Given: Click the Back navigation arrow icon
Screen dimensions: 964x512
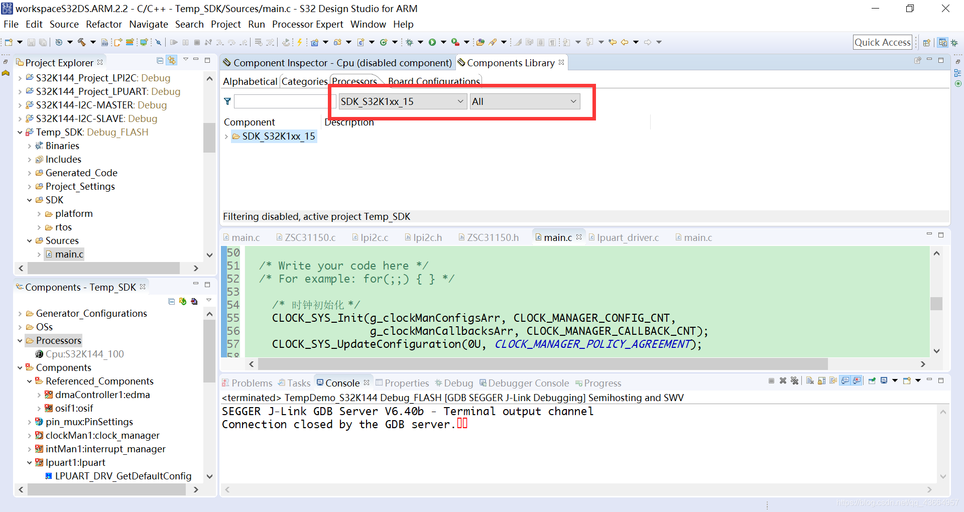Looking at the screenshot, I should 625,42.
